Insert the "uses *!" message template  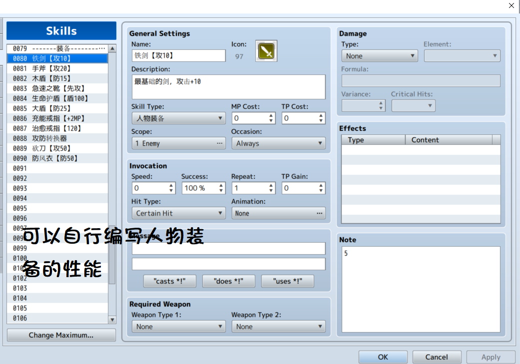click(288, 281)
